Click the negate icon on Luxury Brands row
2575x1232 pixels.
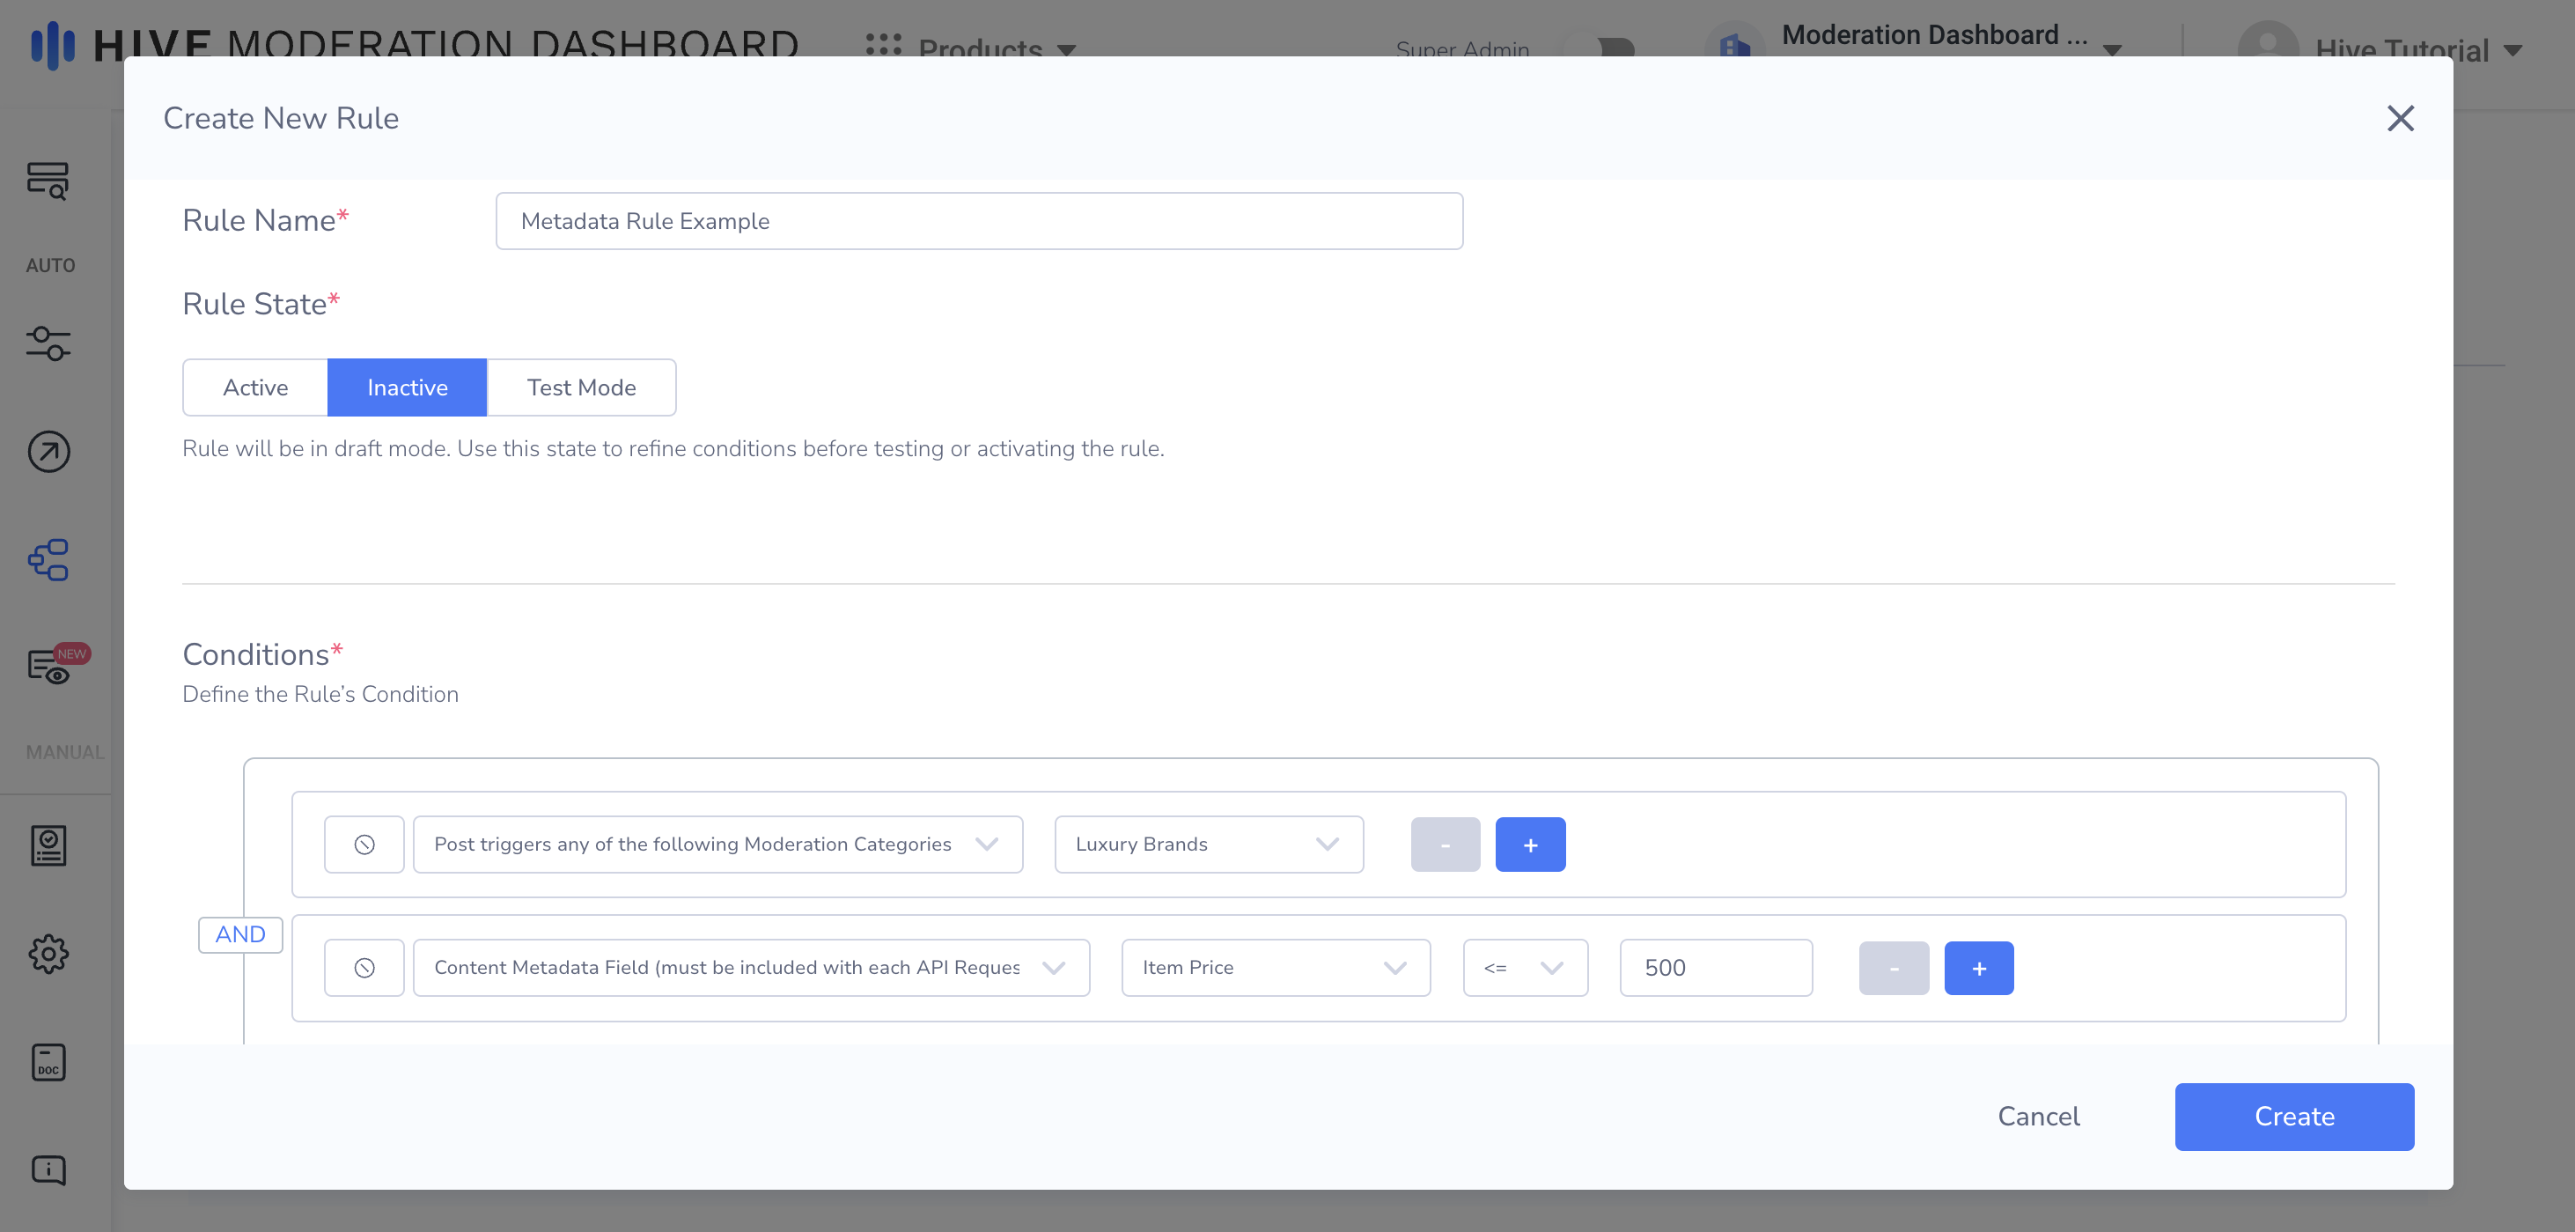(x=364, y=844)
